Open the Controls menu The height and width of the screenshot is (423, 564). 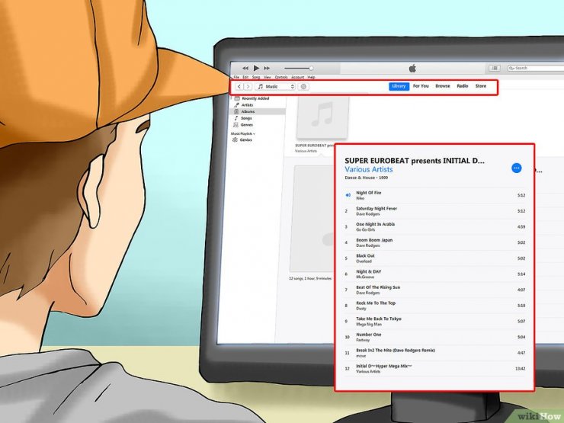click(281, 77)
